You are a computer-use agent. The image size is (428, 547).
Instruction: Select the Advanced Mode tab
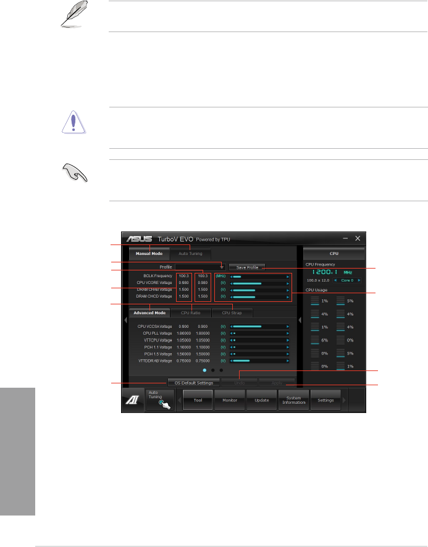click(149, 313)
